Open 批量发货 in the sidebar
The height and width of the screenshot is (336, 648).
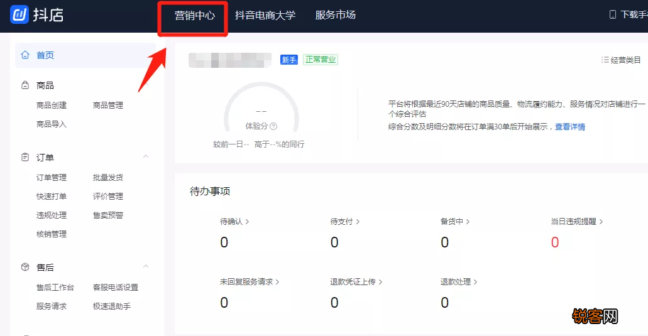[108, 178]
